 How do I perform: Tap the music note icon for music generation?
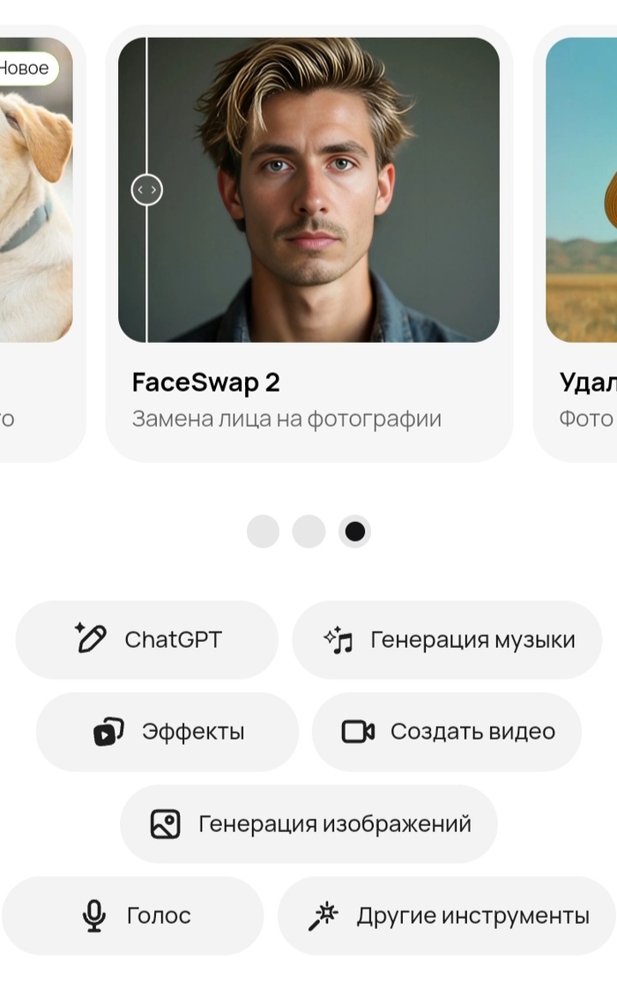[x=338, y=639]
